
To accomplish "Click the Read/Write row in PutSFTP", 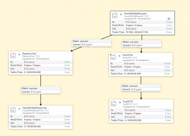I will (x=142, y=113).
